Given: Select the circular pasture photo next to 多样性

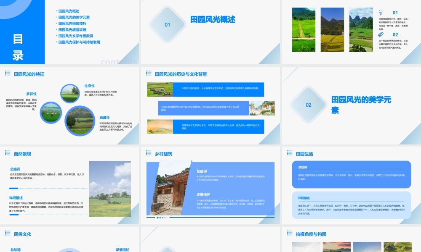Looking at the screenshot, I should (x=51, y=113).
